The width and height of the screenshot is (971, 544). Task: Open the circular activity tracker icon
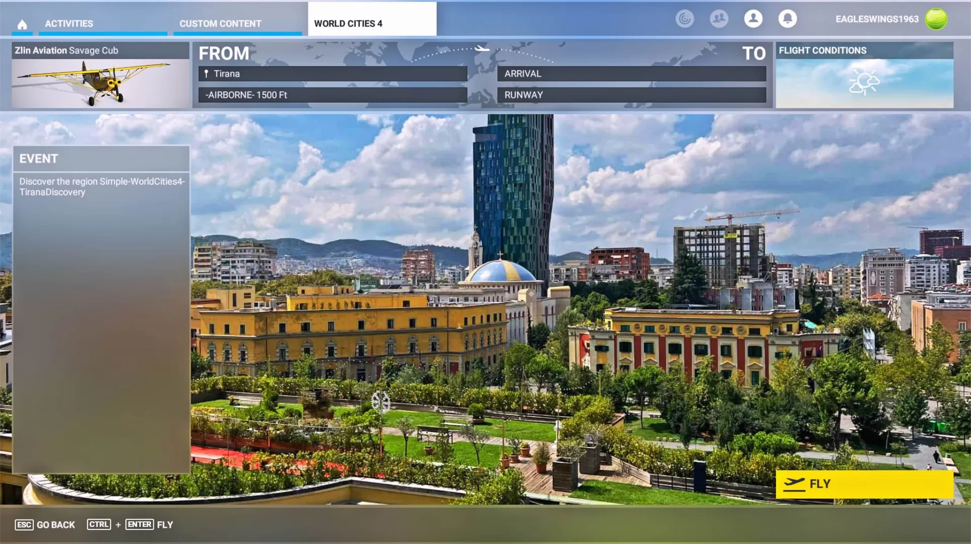click(684, 19)
